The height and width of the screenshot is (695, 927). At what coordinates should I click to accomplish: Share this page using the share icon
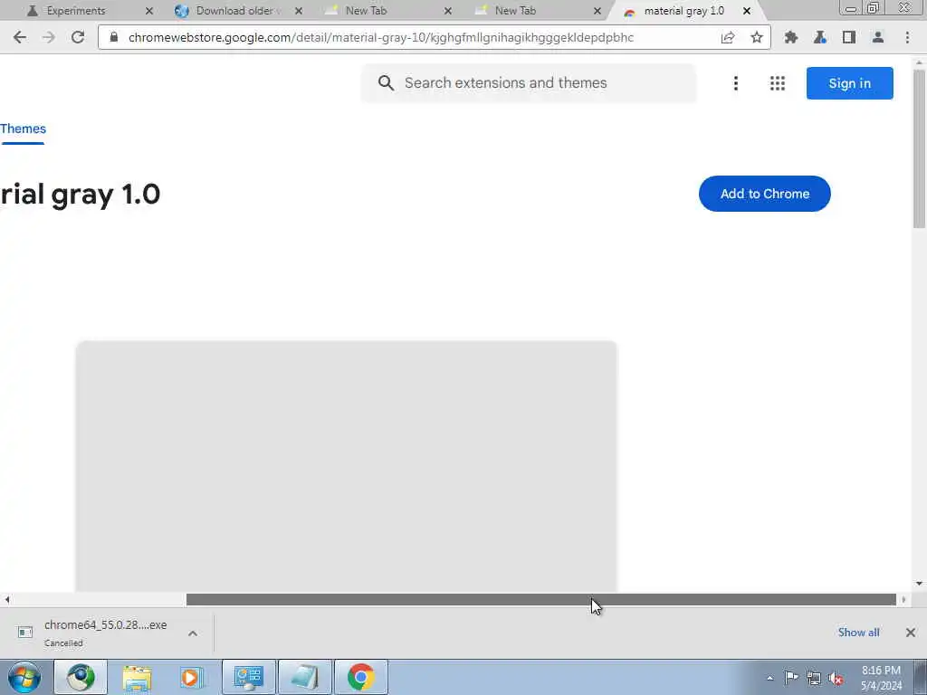pos(728,37)
